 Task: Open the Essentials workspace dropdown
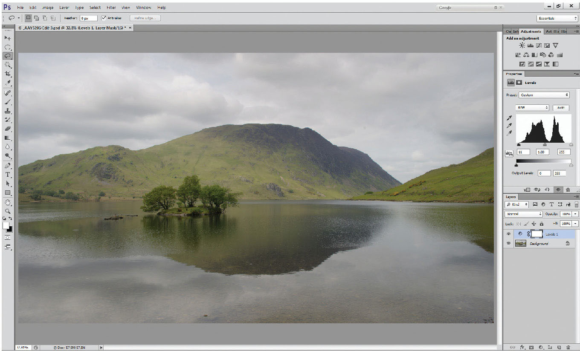click(x=557, y=18)
